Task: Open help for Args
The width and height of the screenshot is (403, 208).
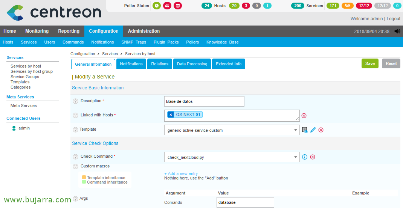Action: coord(75,199)
